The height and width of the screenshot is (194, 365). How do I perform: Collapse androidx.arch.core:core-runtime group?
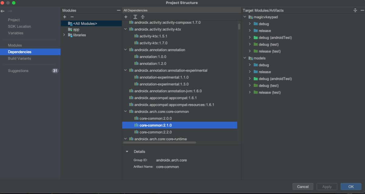pyautogui.click(x=126, y=139)
